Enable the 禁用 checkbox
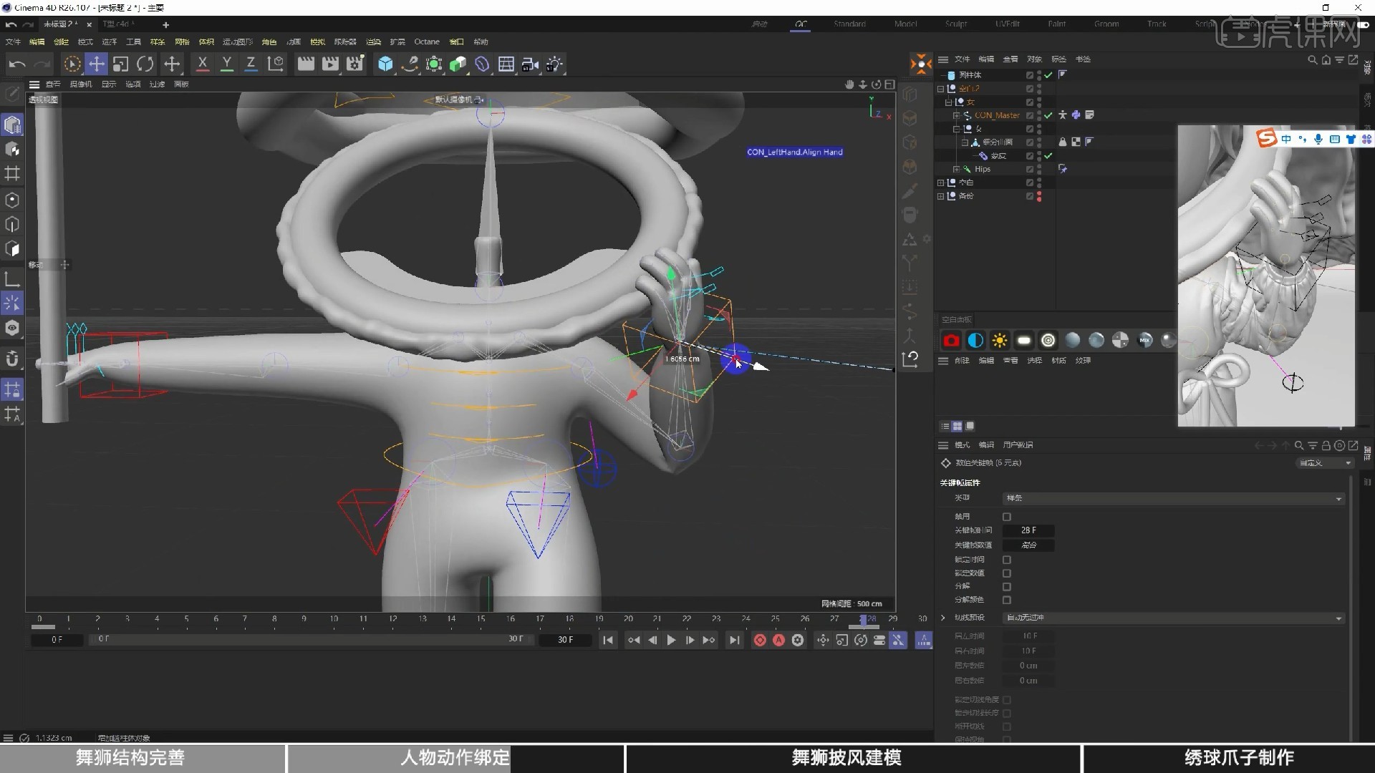 [x=1007, y=517]
